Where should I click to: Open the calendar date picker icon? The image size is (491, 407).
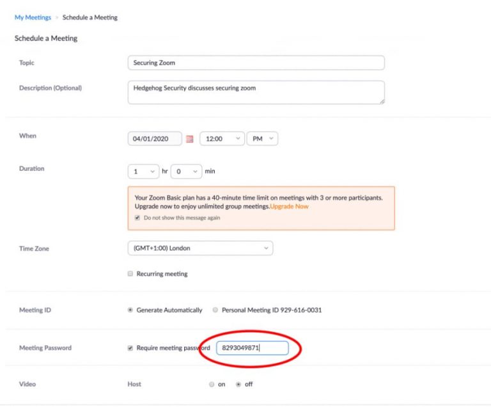click(189, 139)
